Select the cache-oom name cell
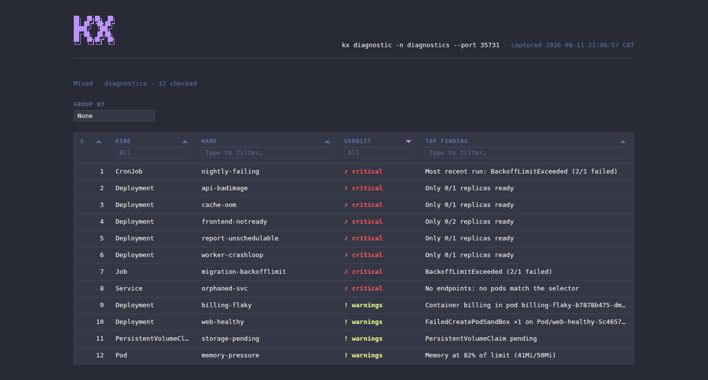Screen dimensions: 708x380 (x=219, y=205)
